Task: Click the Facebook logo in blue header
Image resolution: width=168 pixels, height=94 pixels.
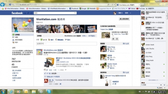Action: (17, 13)
